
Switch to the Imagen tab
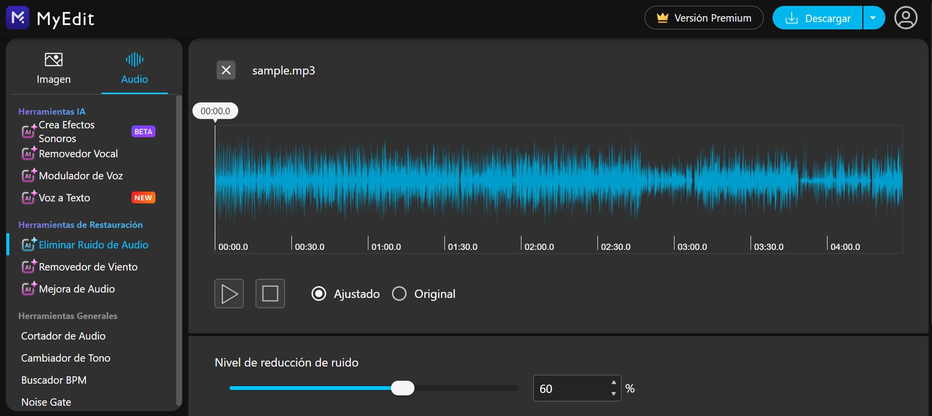click(x=53, y=68)
